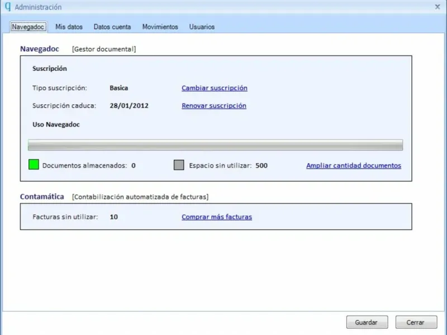
Task: Go to the Movimientos tab
Action: tap(160, 27)
